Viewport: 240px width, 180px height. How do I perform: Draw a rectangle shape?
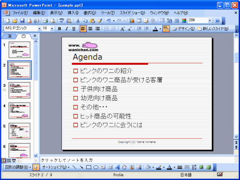[x=89, y=167]
